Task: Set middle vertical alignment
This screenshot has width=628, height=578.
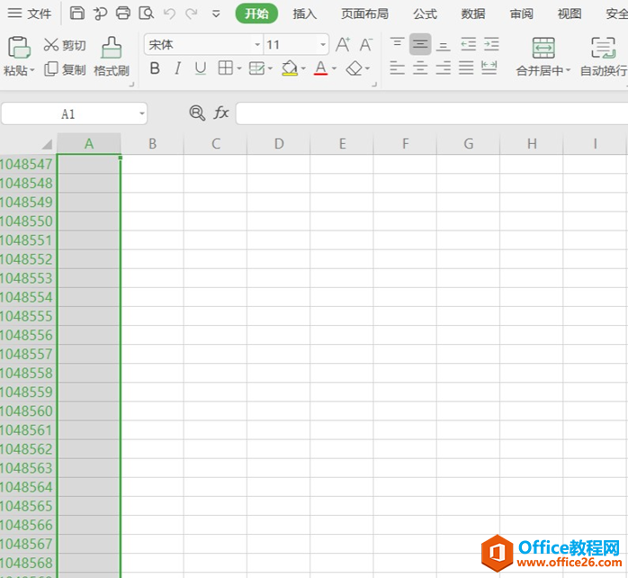Action: [420, 44]
